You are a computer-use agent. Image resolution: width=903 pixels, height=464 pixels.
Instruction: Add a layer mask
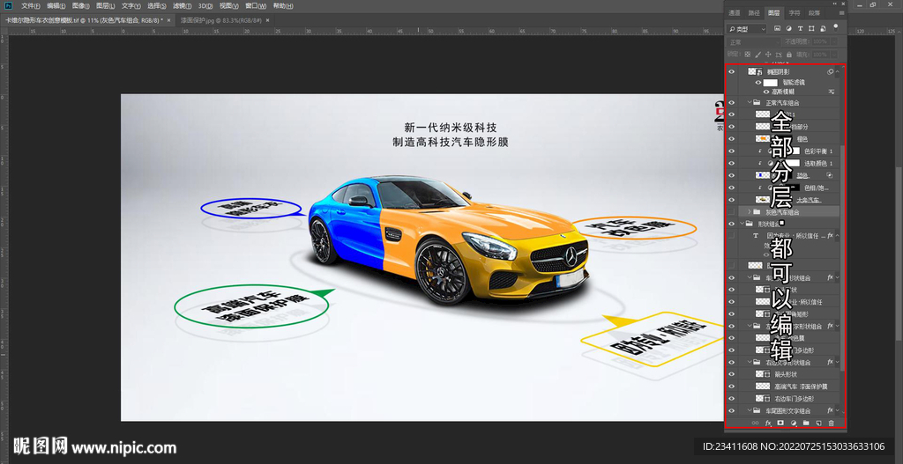click(780, 423)
